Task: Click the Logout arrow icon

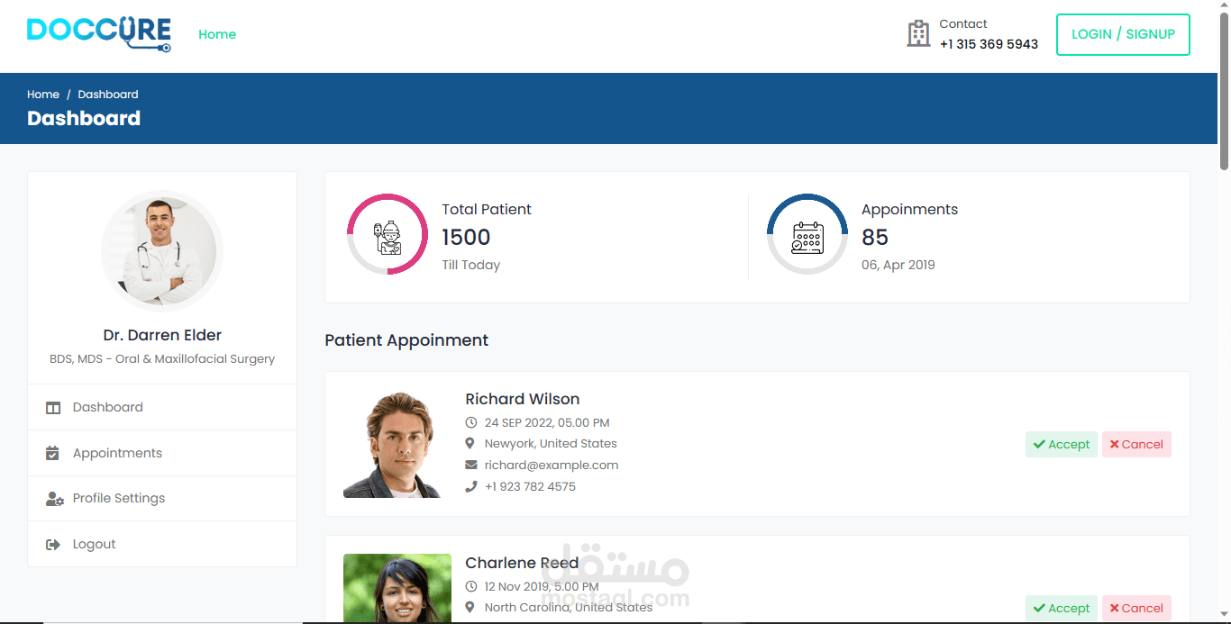Action: 53,545
